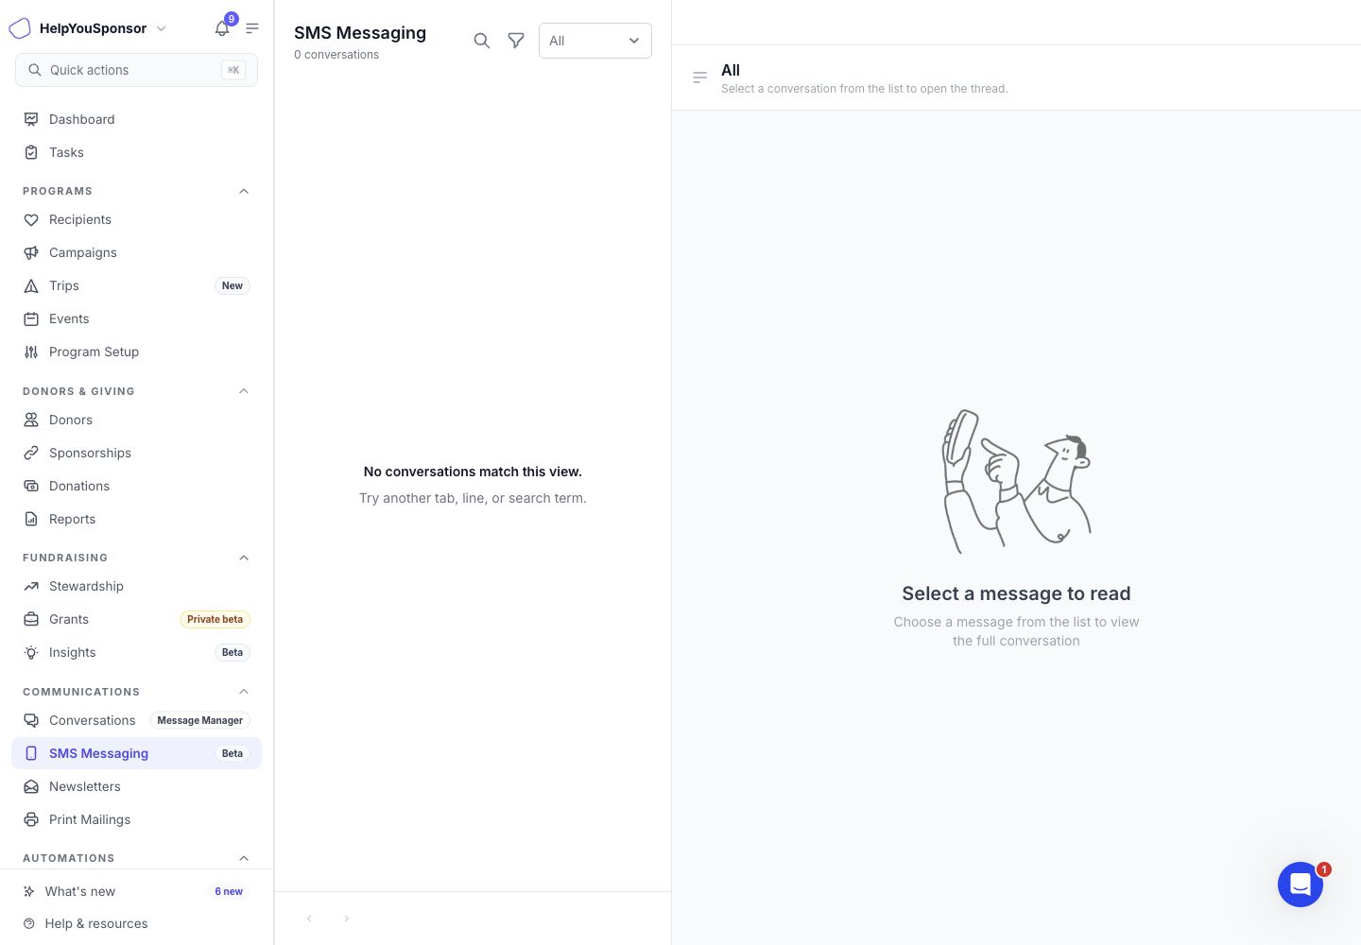This screenshot has height=945, width=1361.
Task: Open Grants private beta page
Action: (136, 619)
